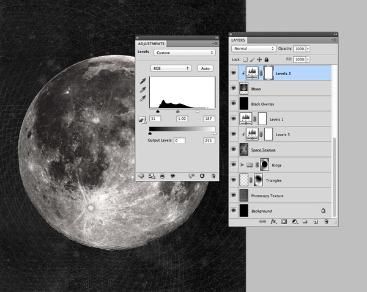Add layer mask from Layers footer
367x292 pixels.
tap(284, 221)
